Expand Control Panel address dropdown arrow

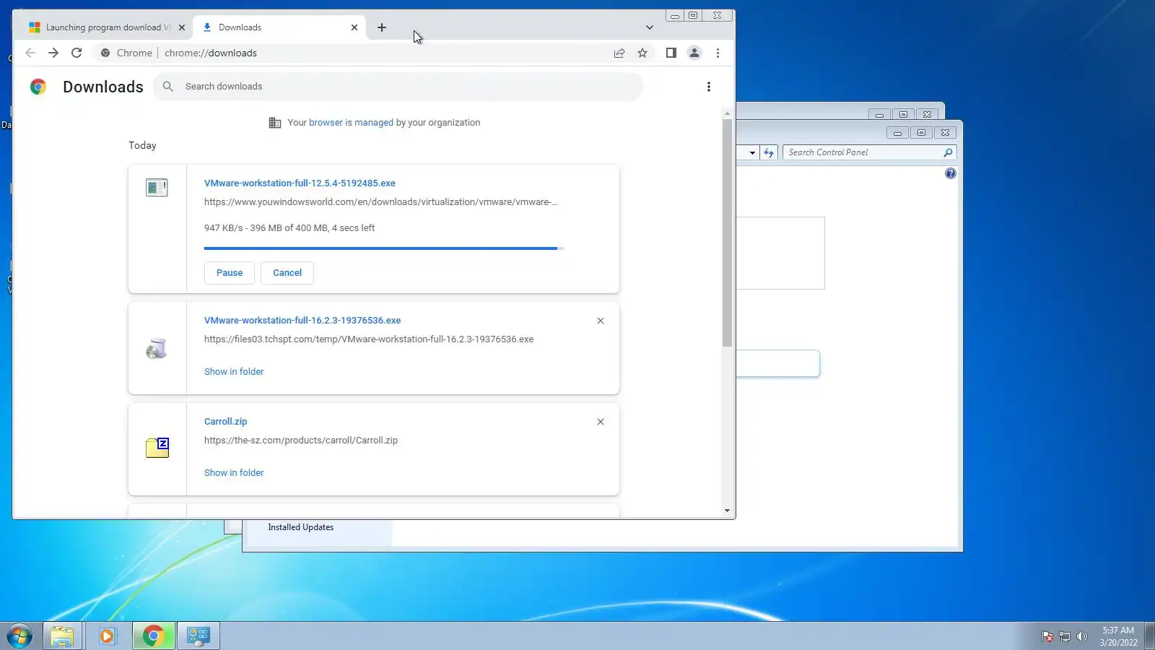click(752, 152)
